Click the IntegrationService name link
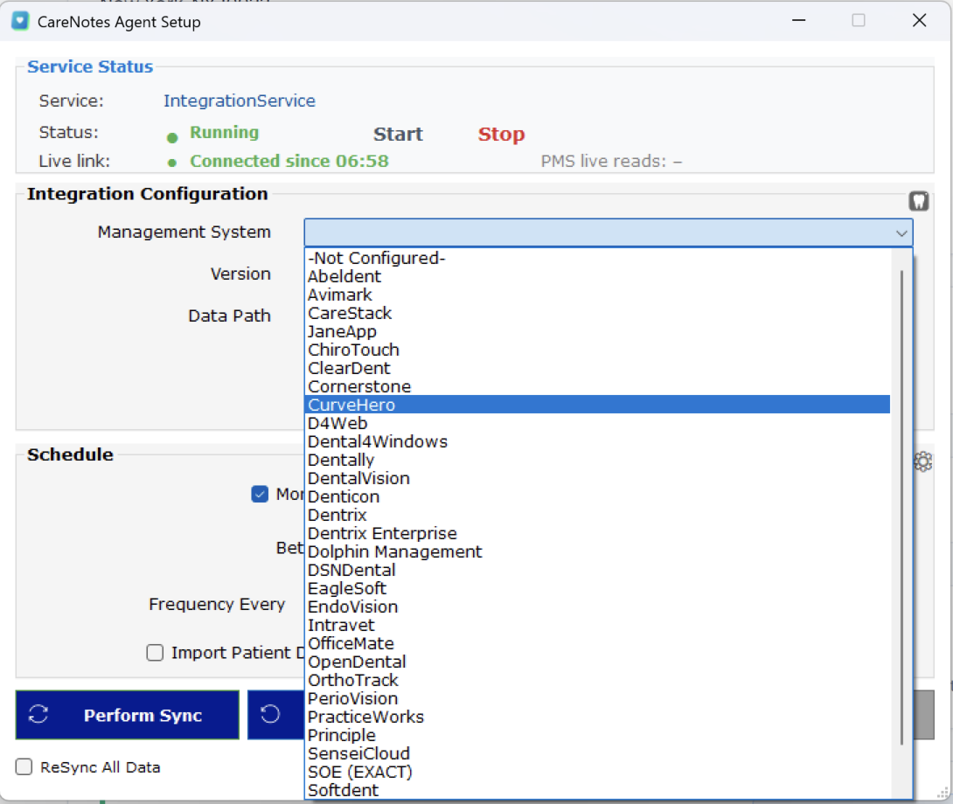Viewport: 953px width, 804px height. pyautogui.click(x=240, y=100)
